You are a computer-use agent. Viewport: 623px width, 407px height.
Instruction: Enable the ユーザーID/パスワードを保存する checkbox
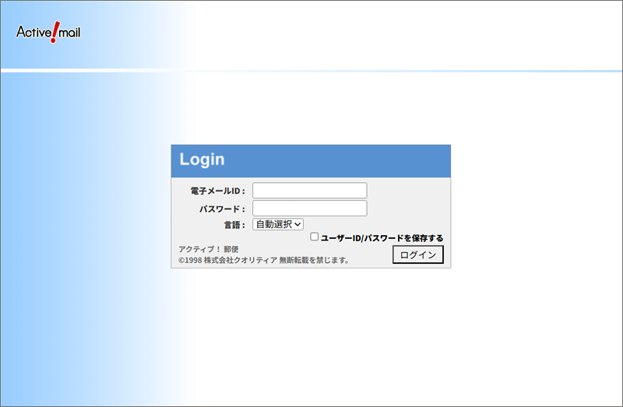click(315, 237)
